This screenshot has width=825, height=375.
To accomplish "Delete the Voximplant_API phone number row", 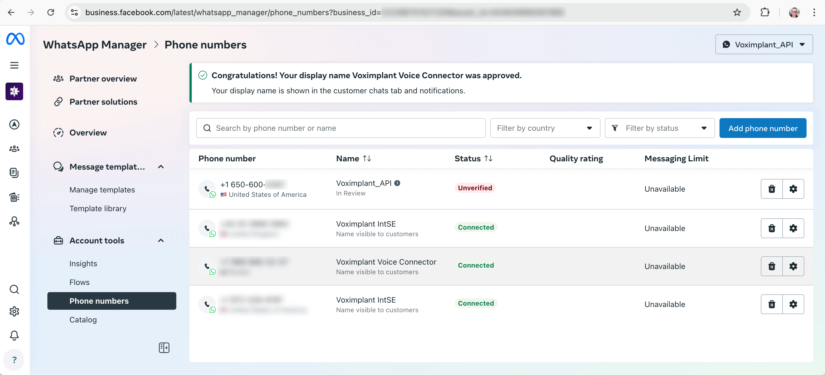I will click(772, 189).
